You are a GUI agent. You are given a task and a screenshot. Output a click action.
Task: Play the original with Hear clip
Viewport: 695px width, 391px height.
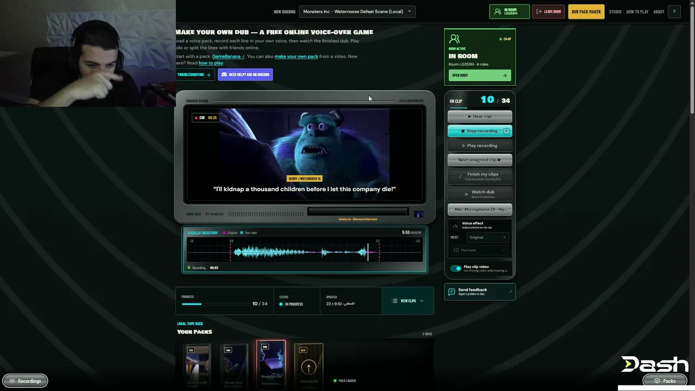pos(480,116)
